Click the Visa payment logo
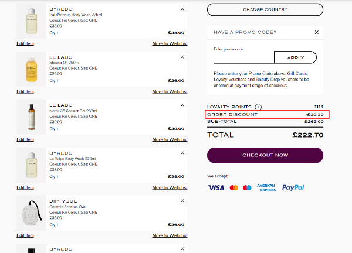 coord(216,188)
